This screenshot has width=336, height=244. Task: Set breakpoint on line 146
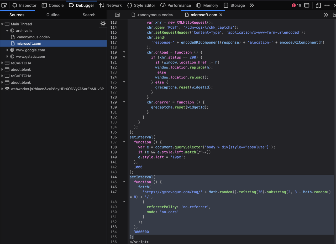coord(113,187)
